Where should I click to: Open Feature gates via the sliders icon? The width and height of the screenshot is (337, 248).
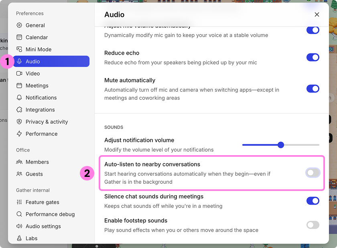pos(19,202)
